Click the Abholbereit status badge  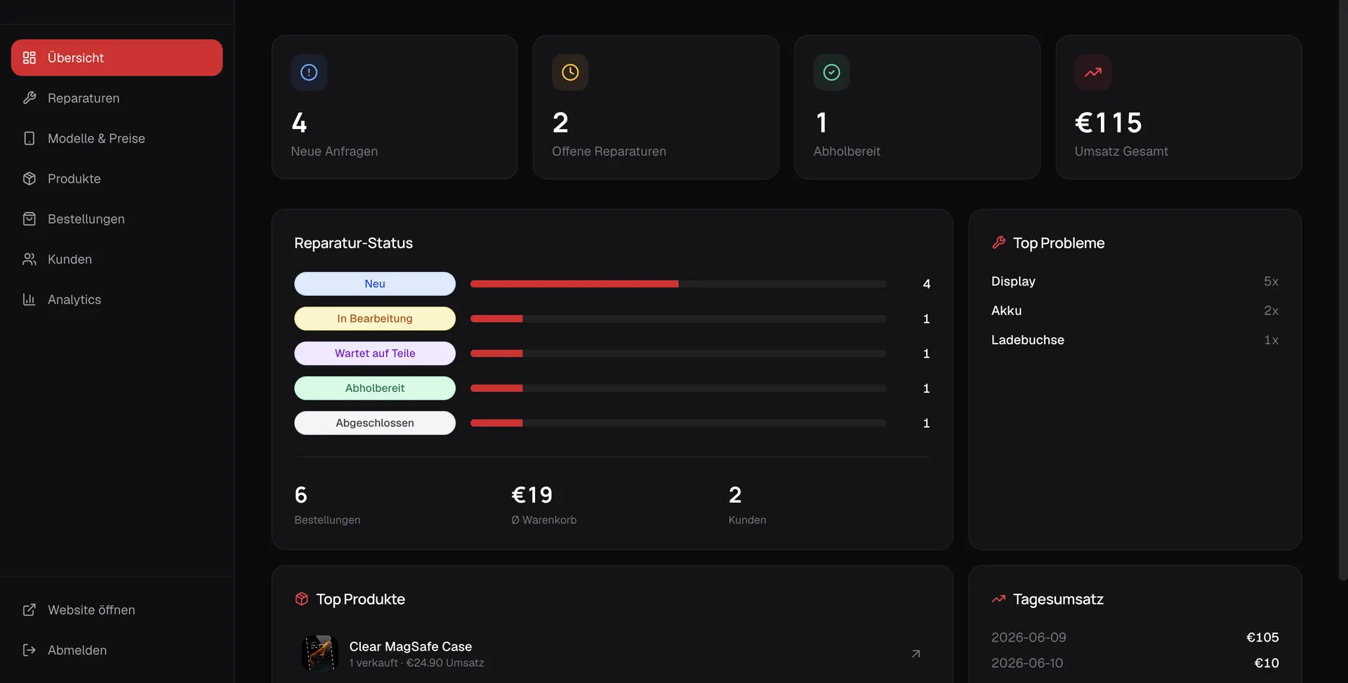click(x=375, y=388)
